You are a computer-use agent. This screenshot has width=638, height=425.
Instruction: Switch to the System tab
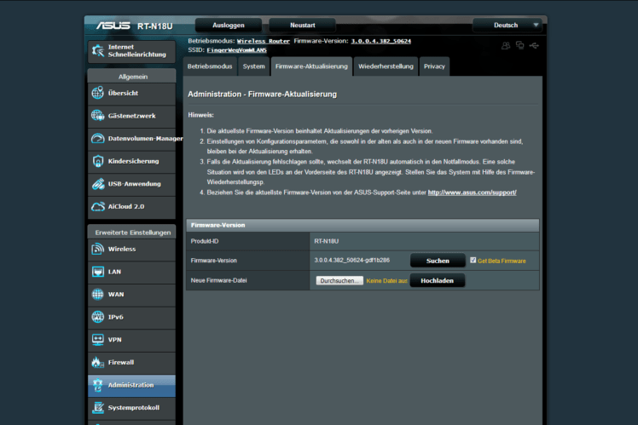[x=254, y=66]
